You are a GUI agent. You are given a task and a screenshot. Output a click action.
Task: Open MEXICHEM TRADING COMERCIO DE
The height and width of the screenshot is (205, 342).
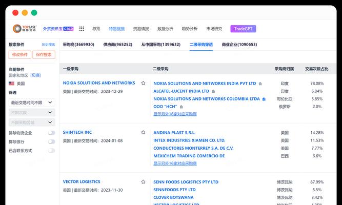(x=189, y=156)
